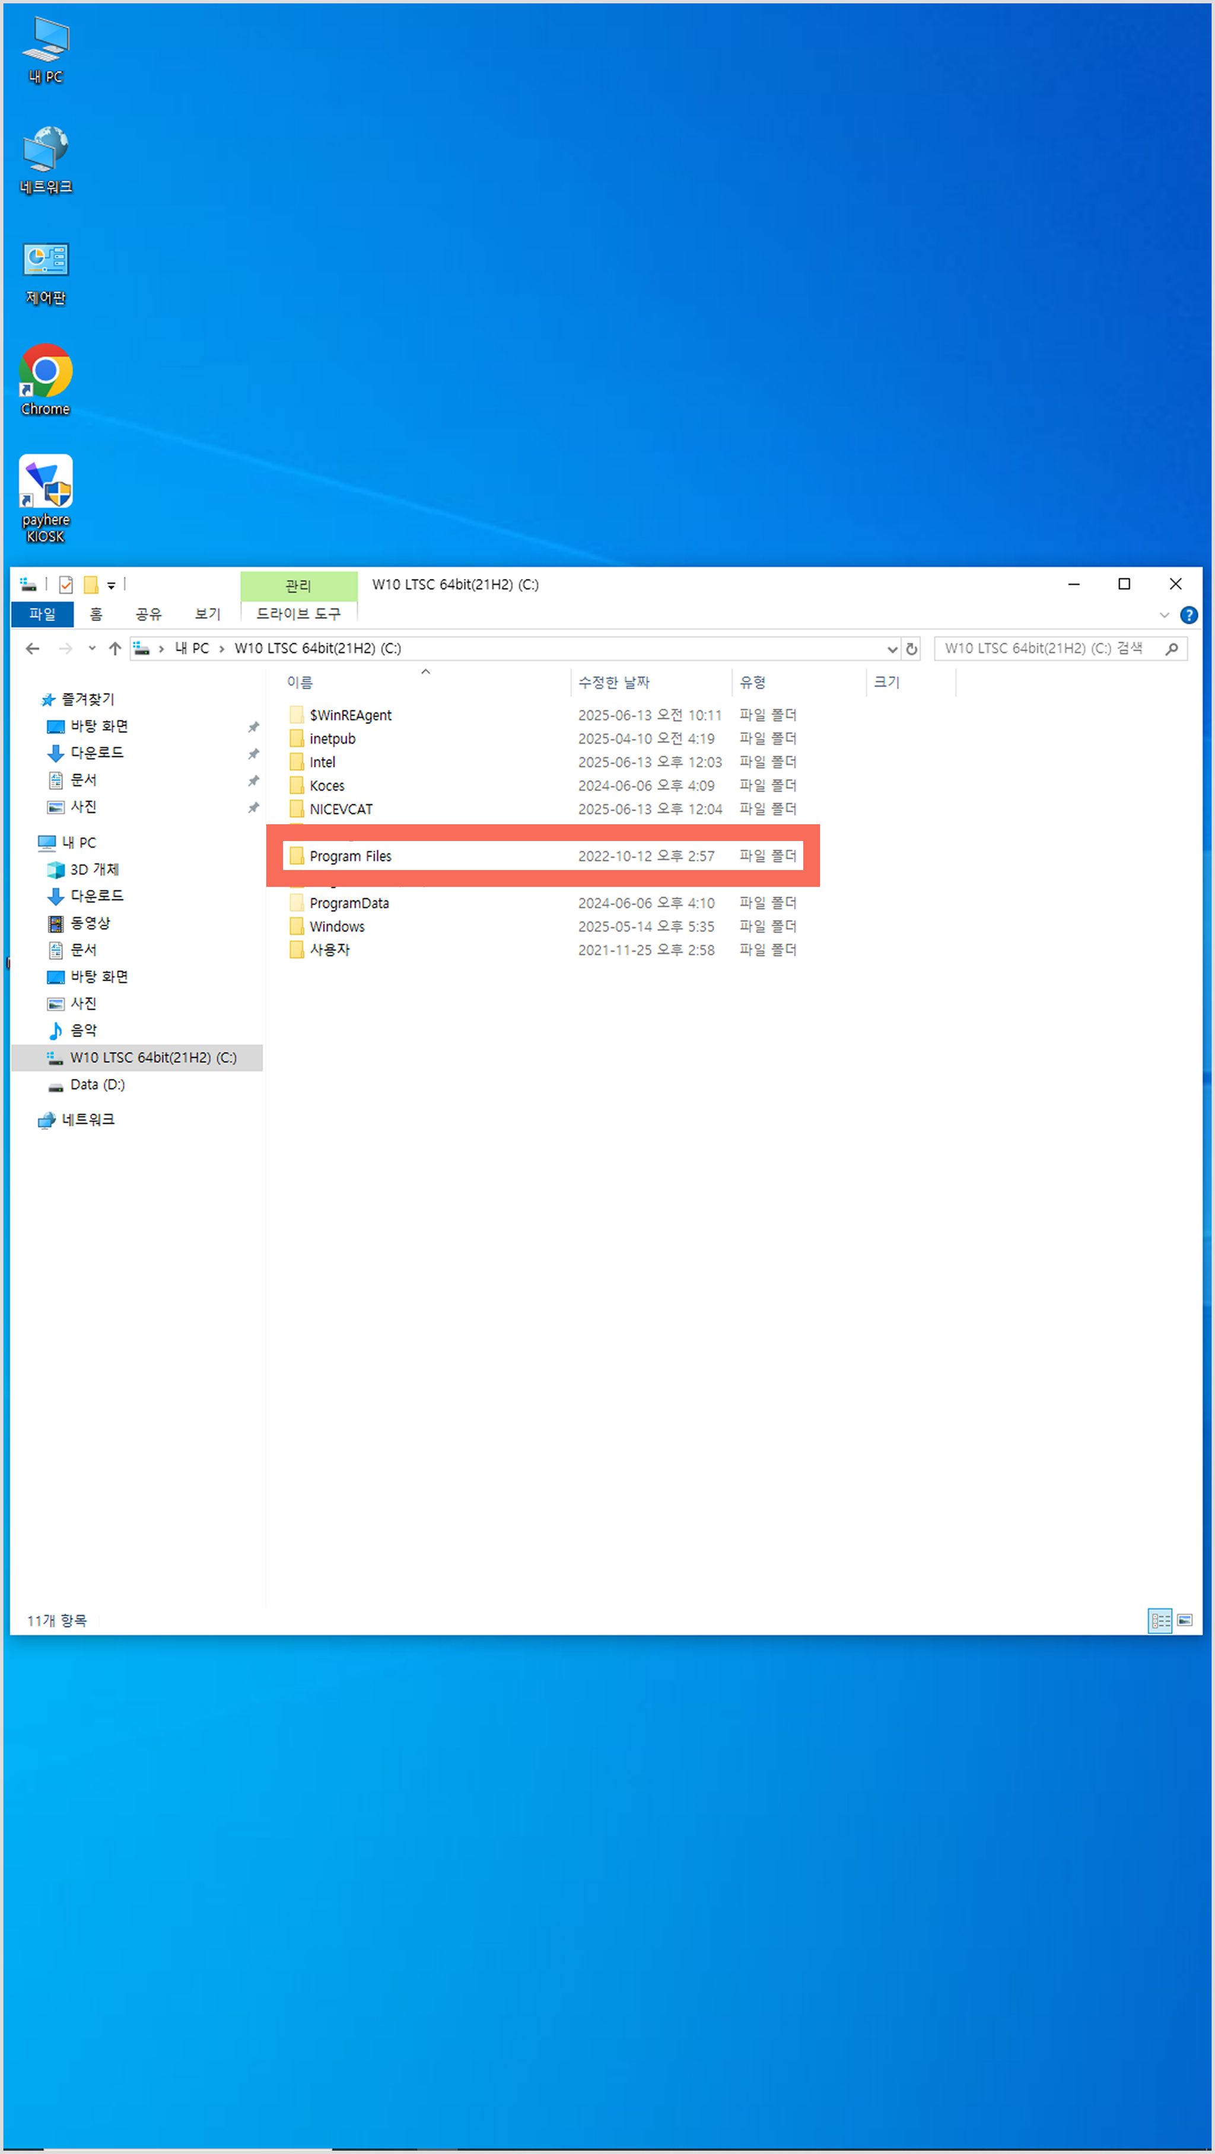
Task: Open 다운로드 under 내 PC
Action: [96, 896]
